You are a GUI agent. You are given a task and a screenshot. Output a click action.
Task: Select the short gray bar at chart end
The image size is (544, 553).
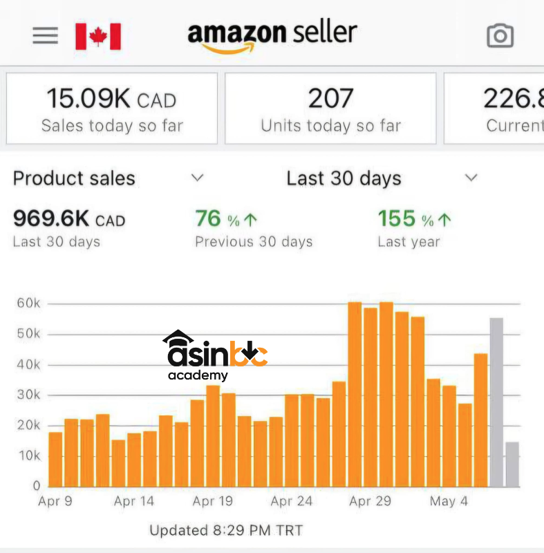point(512,464)
